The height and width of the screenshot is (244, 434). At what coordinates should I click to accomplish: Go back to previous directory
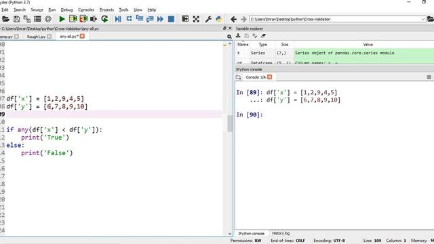point(233,19)
